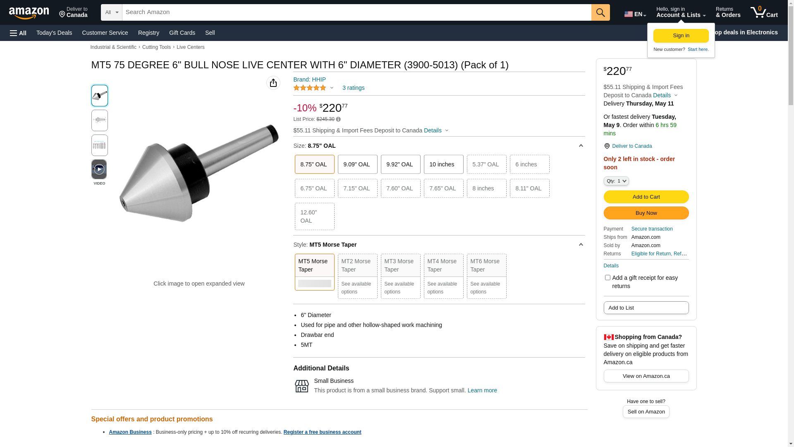The height and width of the screenshot is (447, 794).
Task: Click the Amazon logo
Action: pos(29,13)
